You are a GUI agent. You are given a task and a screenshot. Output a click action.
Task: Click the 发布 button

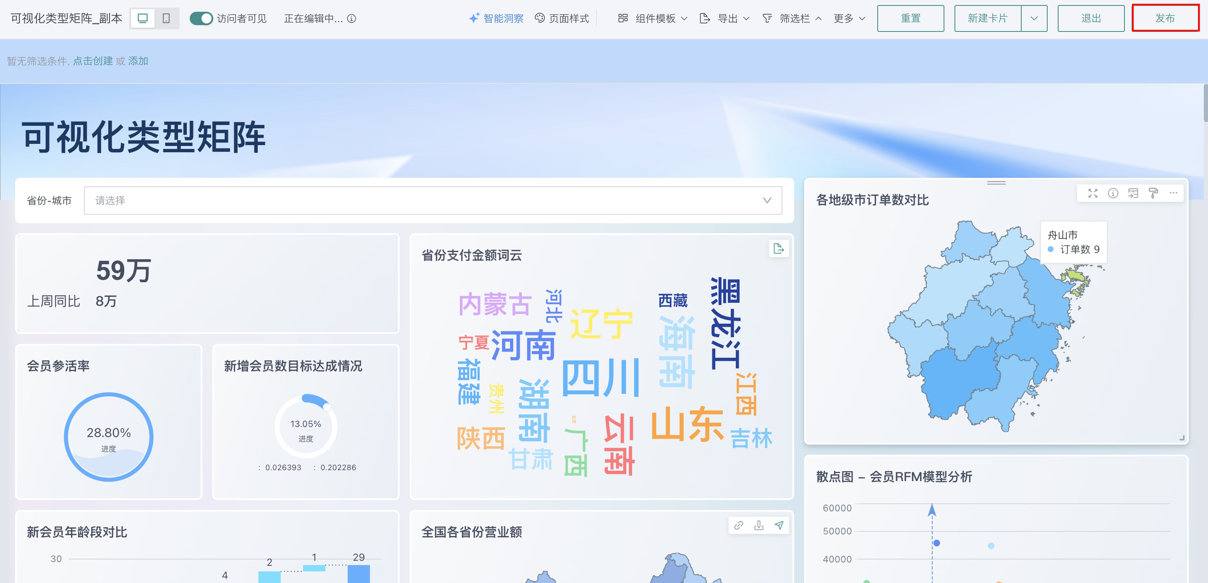1165,18
